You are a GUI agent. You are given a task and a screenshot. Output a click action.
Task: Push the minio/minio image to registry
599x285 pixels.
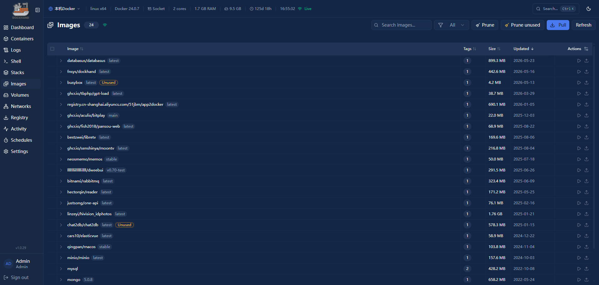586,258
